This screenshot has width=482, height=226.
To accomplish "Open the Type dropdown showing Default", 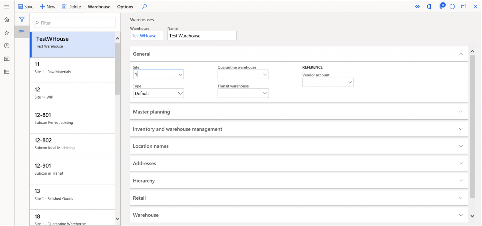I will pos(180,93).
